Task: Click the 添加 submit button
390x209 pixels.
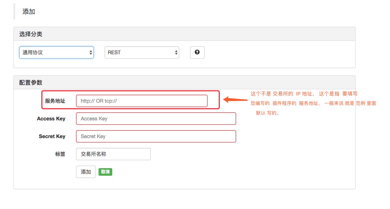Action: (x=86, y=172)
